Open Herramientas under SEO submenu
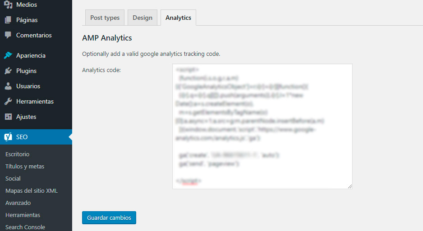 23,215
